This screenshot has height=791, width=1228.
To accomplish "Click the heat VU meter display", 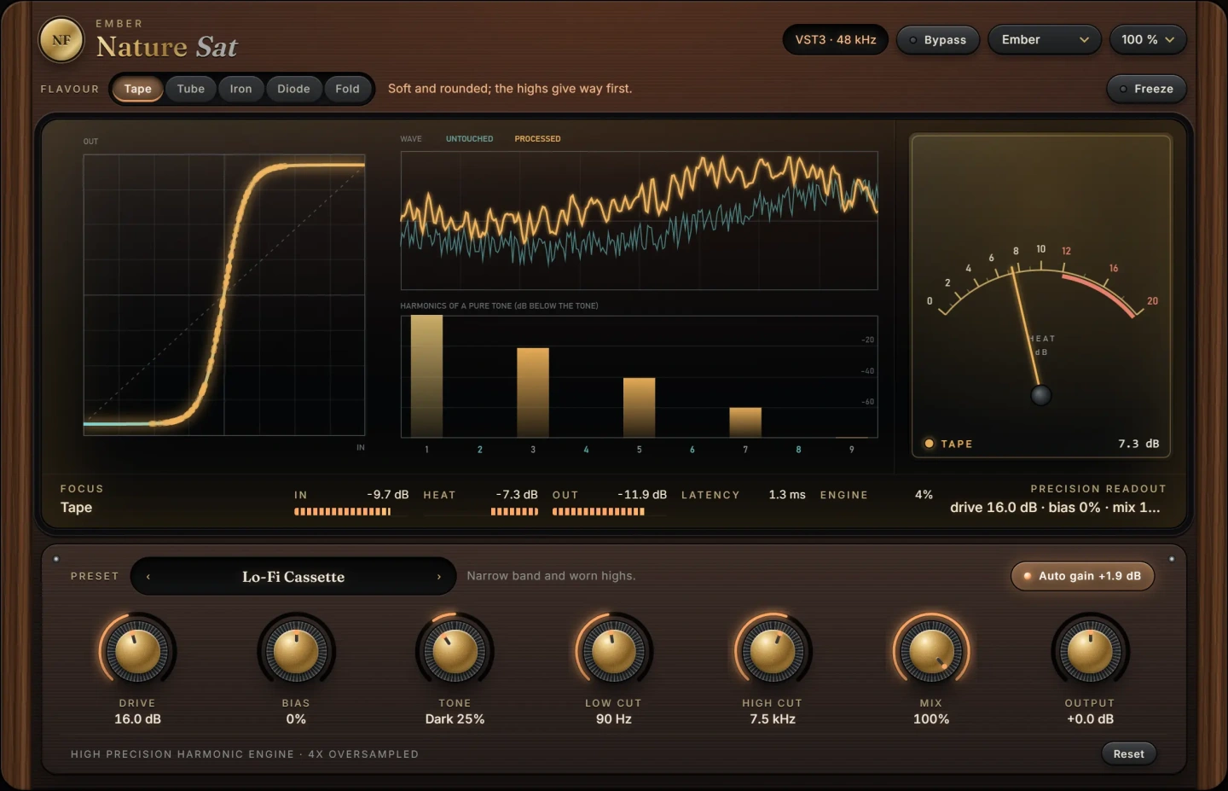I will [x=1041, y=296].
